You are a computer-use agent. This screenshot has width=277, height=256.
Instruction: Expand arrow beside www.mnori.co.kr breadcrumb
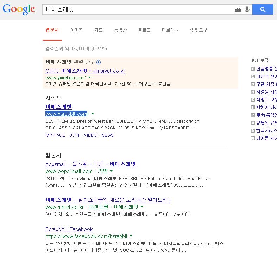click(142, 207)
